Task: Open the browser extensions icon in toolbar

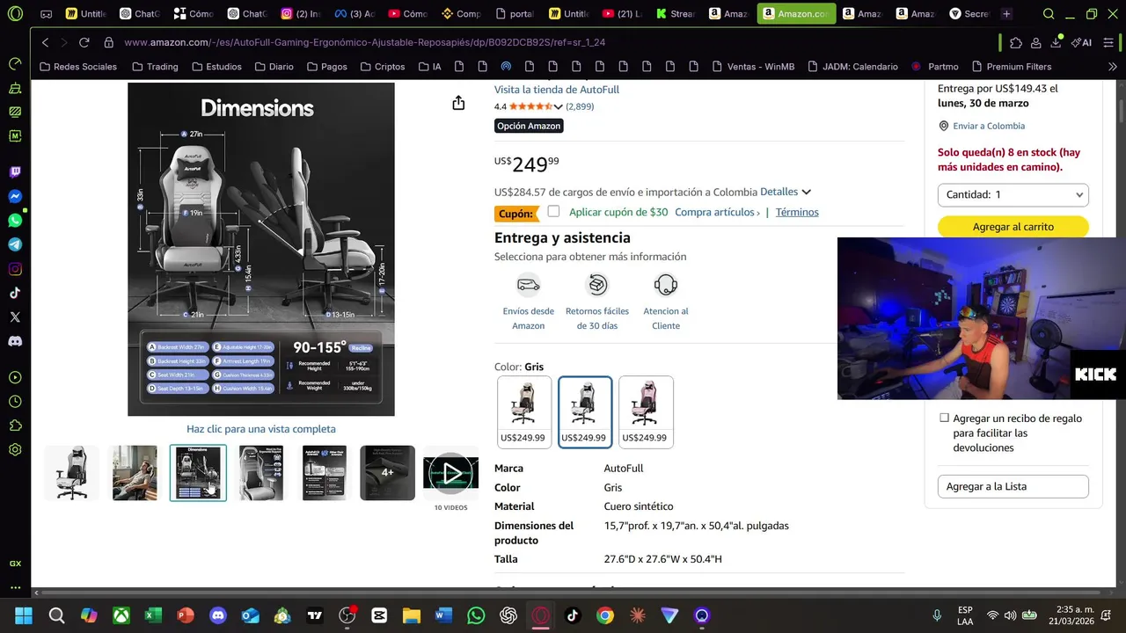Action: point(1016,42)
